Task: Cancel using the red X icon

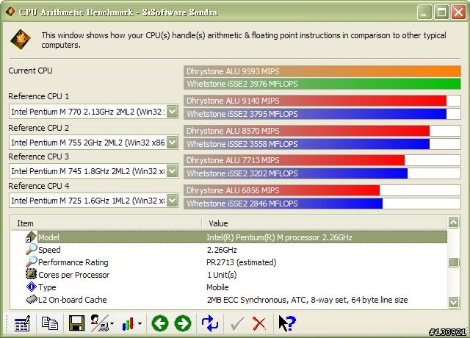Action: [259, 324]
